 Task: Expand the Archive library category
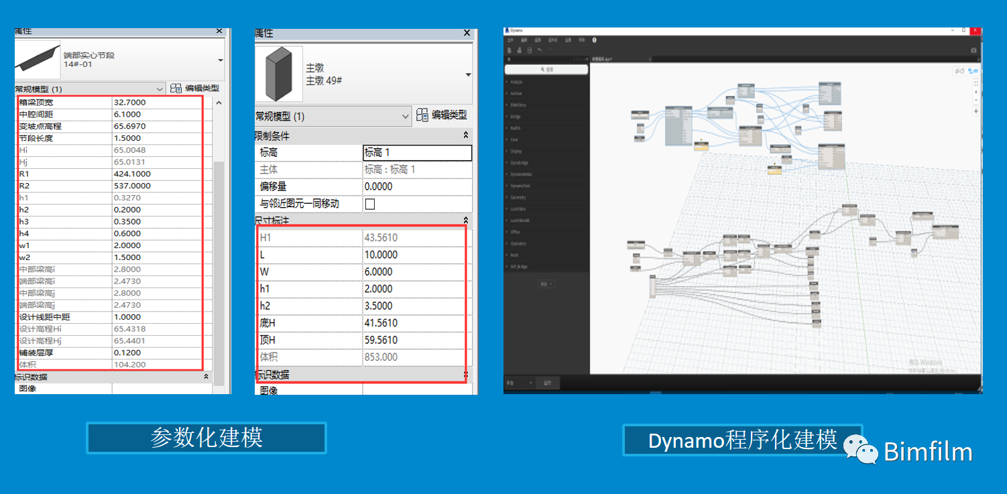[516, 93]
